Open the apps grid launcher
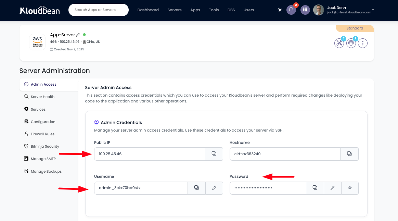The image size is (398, 221). 305,10
